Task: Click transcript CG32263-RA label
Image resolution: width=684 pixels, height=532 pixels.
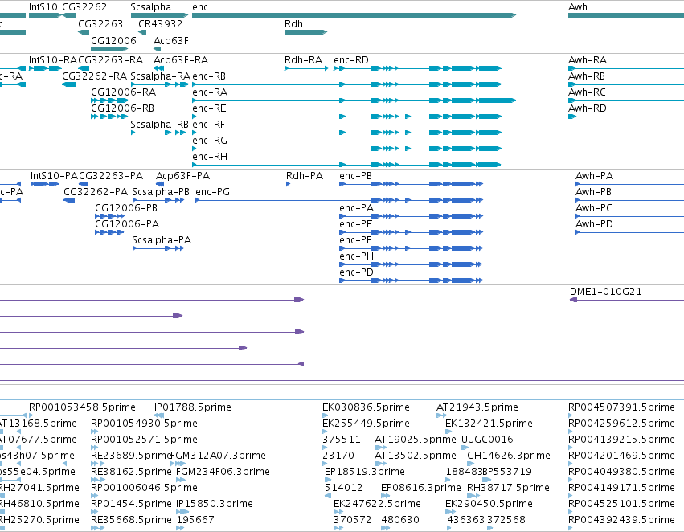Action: click(x=111, y=59)
